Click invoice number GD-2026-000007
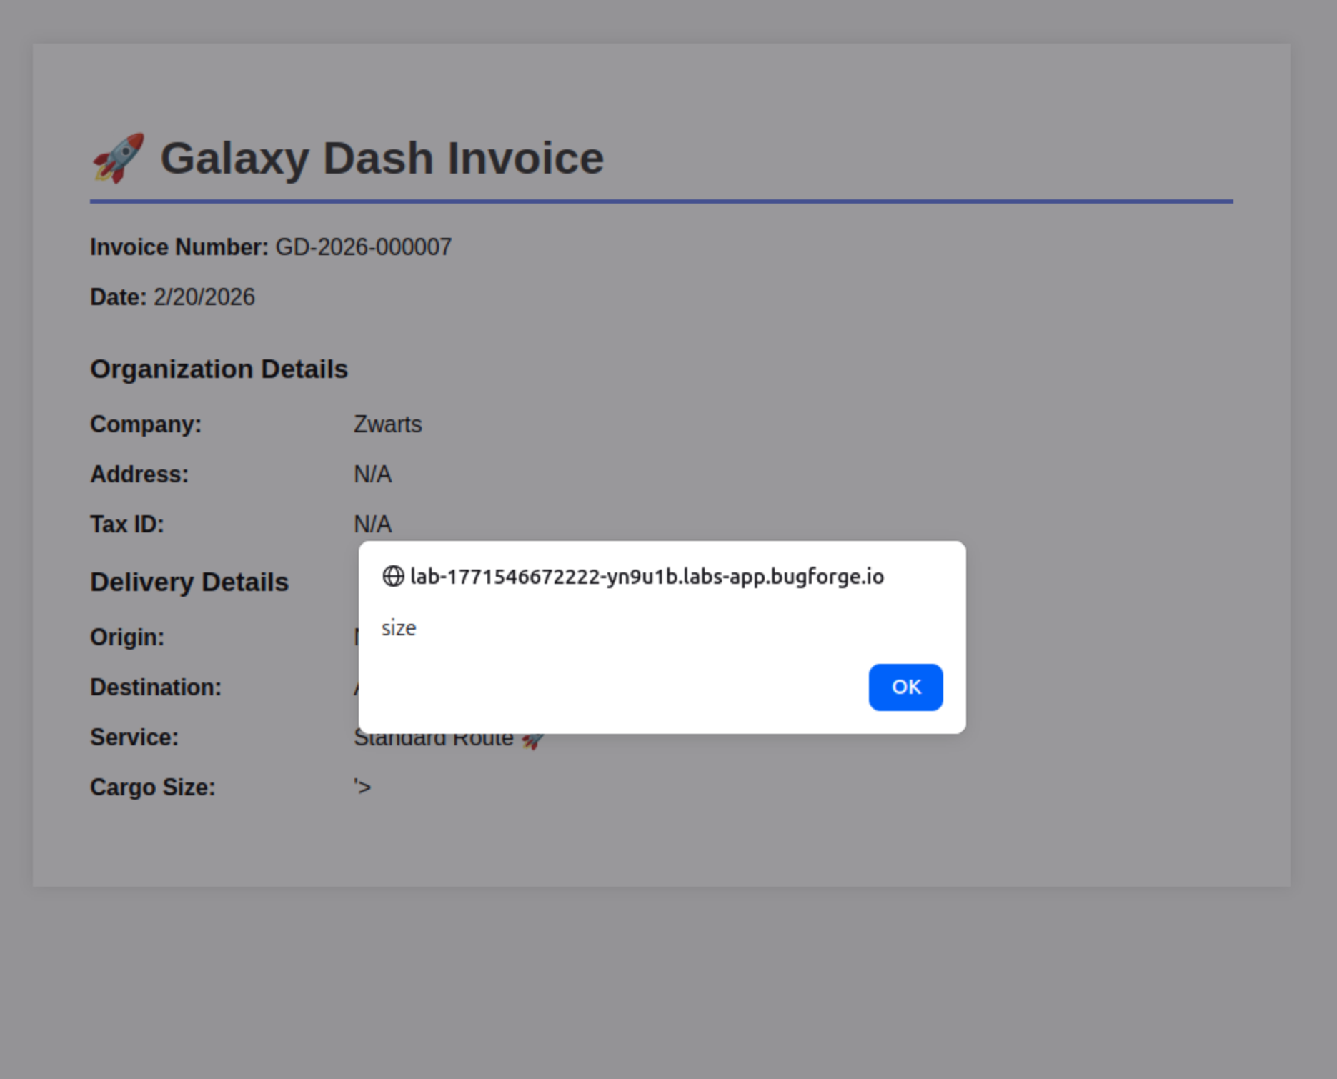Image resolution: width=1337 pixels, height=1079 pixels. (x=363, y=247)
